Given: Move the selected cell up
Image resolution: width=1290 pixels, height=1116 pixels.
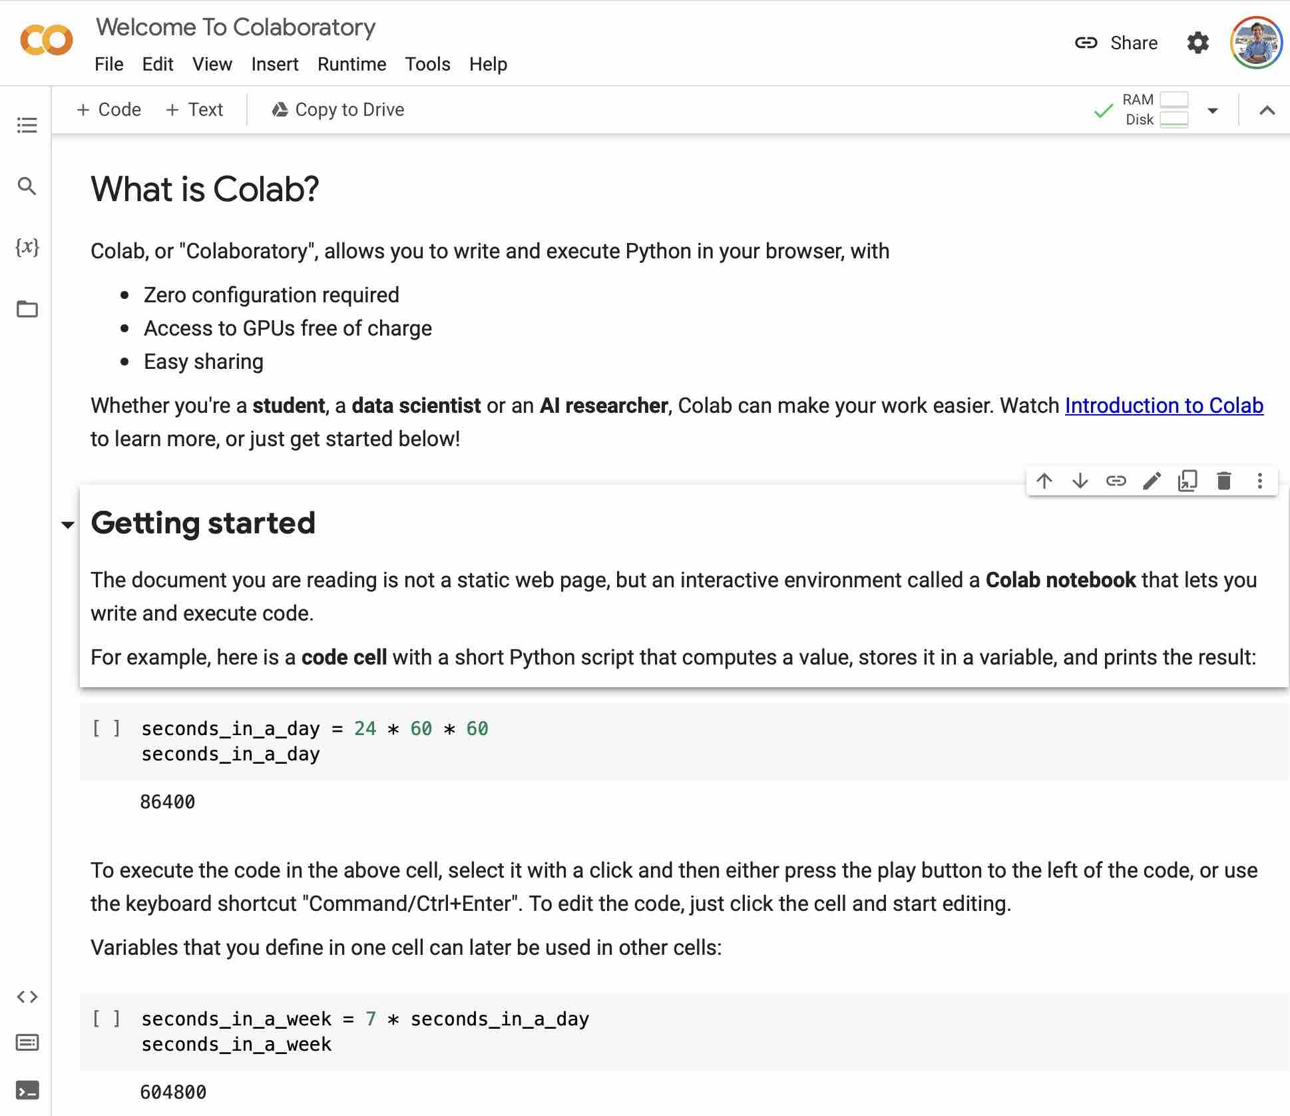Looking at the screenshot, I should point(1044,481).
